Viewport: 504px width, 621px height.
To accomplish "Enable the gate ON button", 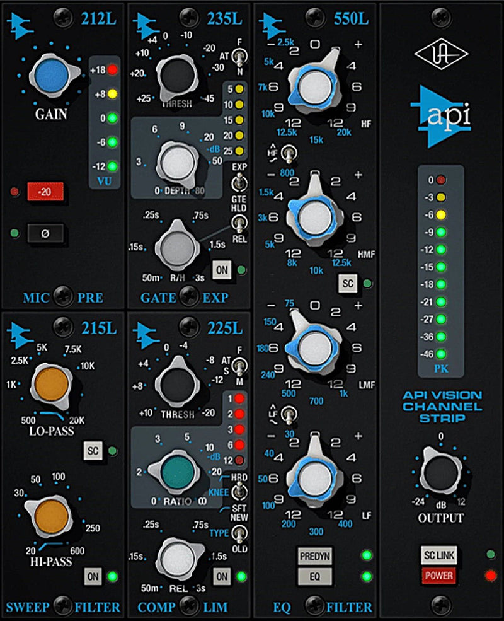I will point(222,270).
